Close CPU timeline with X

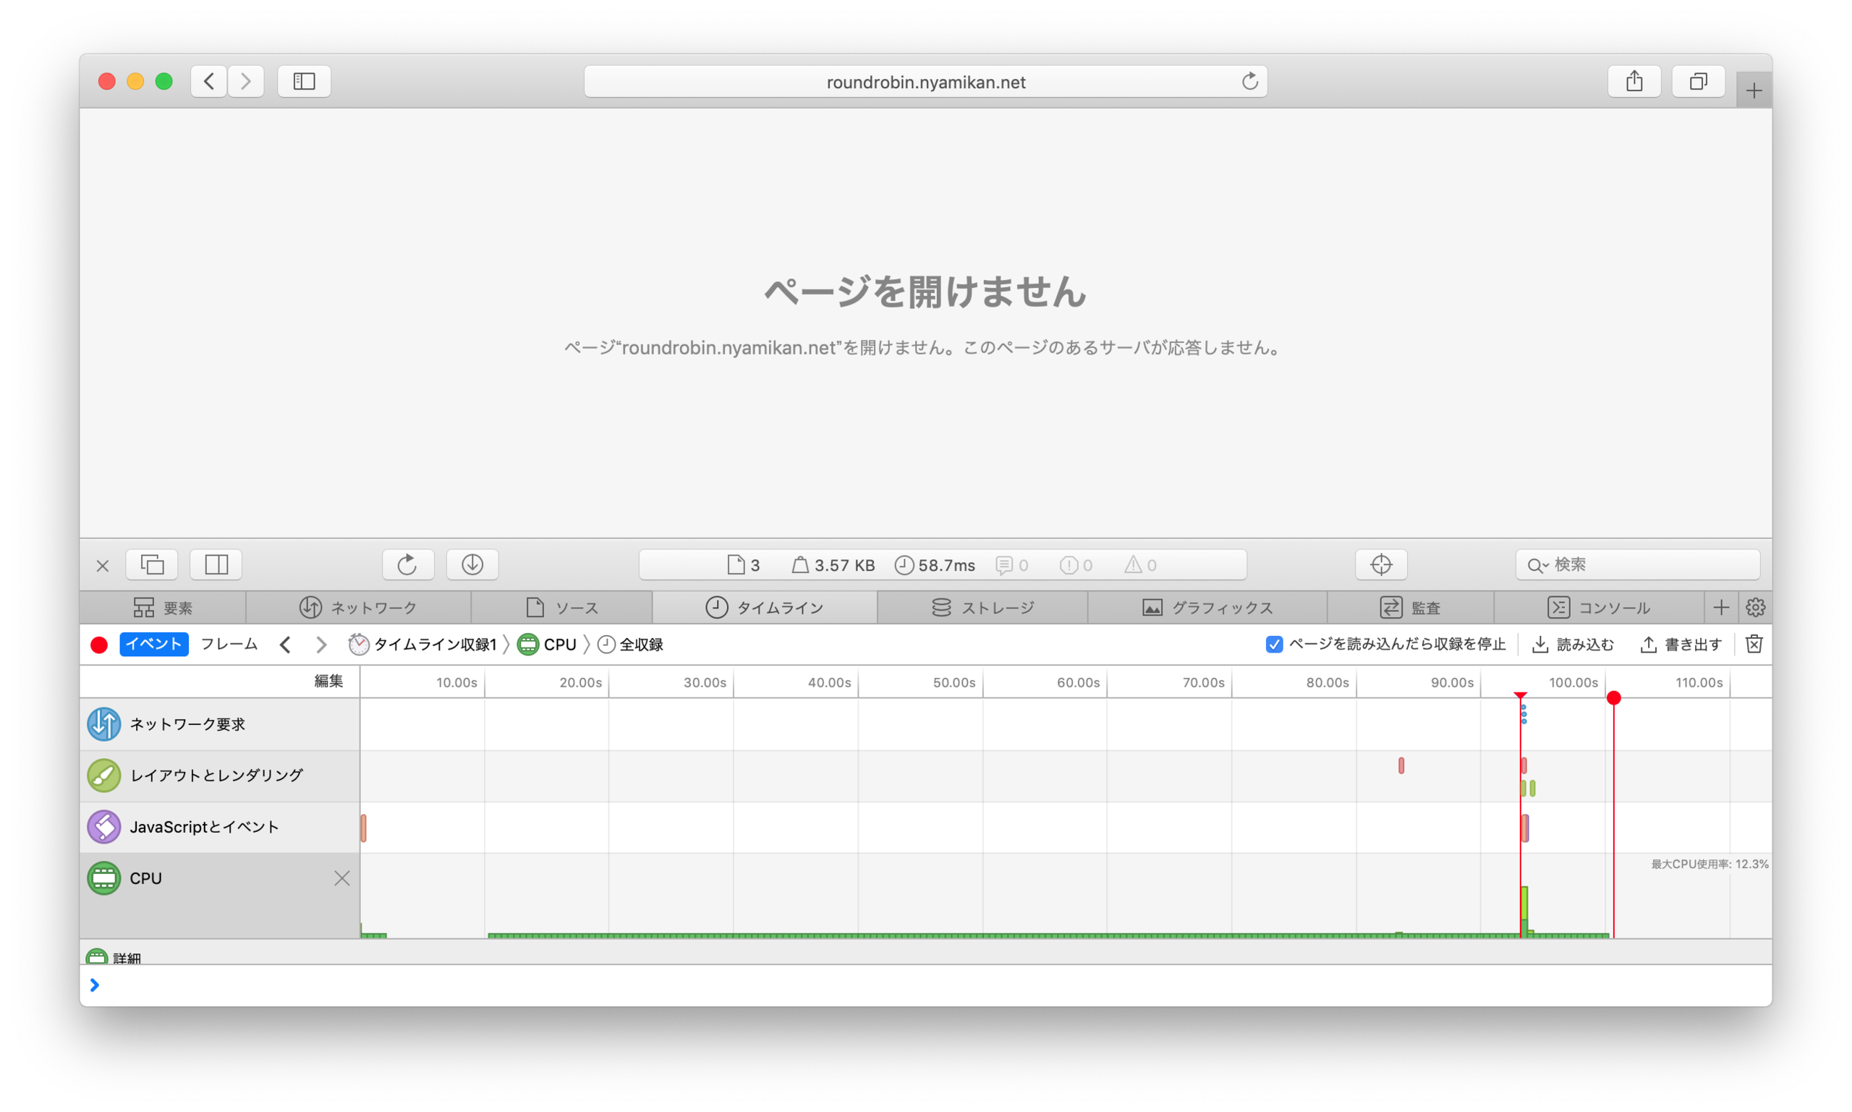pyautogui.click(x=341, y=878)
